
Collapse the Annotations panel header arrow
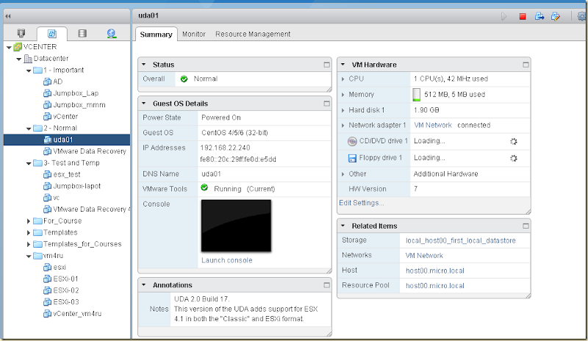144,285
